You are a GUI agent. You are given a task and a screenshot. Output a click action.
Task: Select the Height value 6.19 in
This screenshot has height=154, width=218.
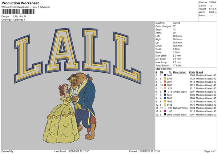pos(213,9)
